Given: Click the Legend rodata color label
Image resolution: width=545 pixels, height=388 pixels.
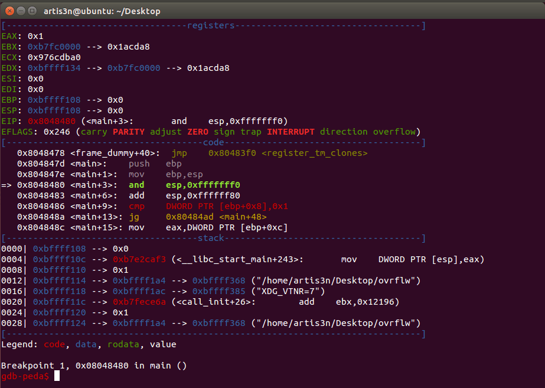Looking at the screenshot, I should (x=123, y=344).
